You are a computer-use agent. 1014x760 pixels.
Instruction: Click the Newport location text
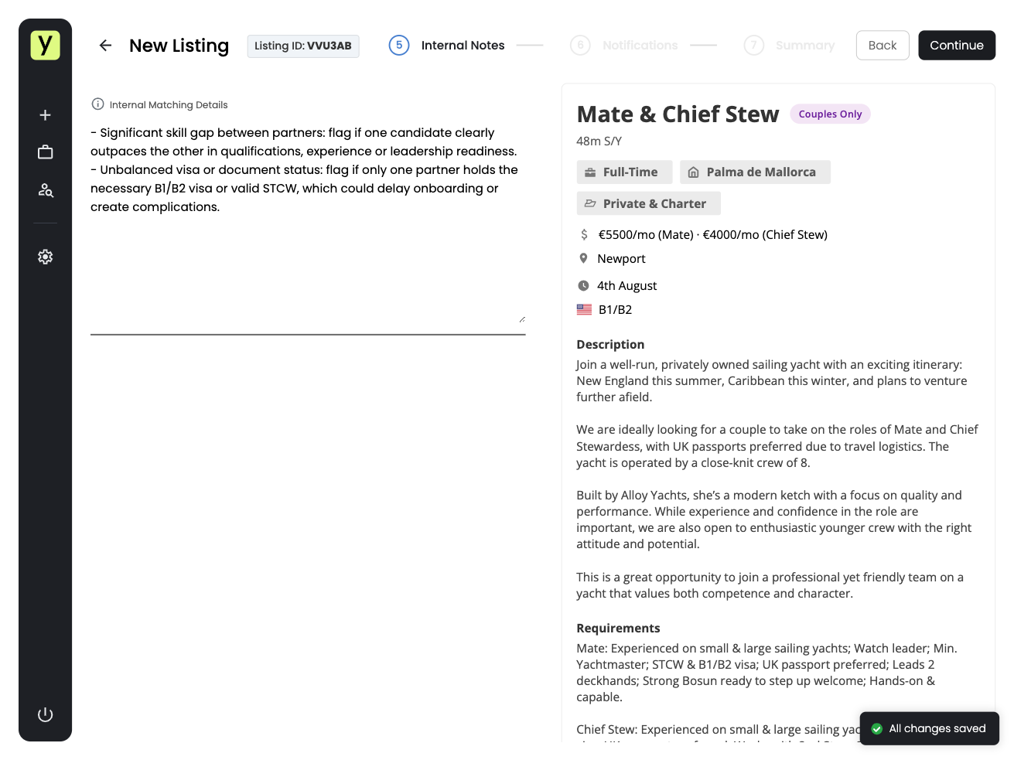pos(621,258)
